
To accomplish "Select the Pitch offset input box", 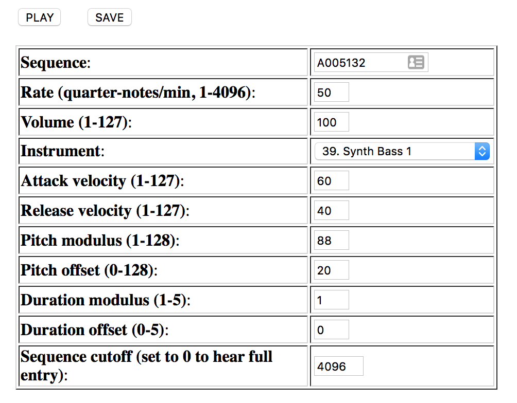I will coord(331,270).
